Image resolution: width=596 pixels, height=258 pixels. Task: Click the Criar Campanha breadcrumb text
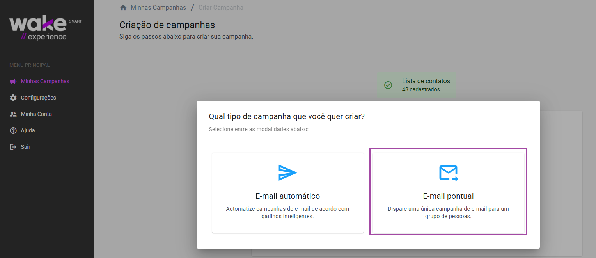tap(221, 7)
